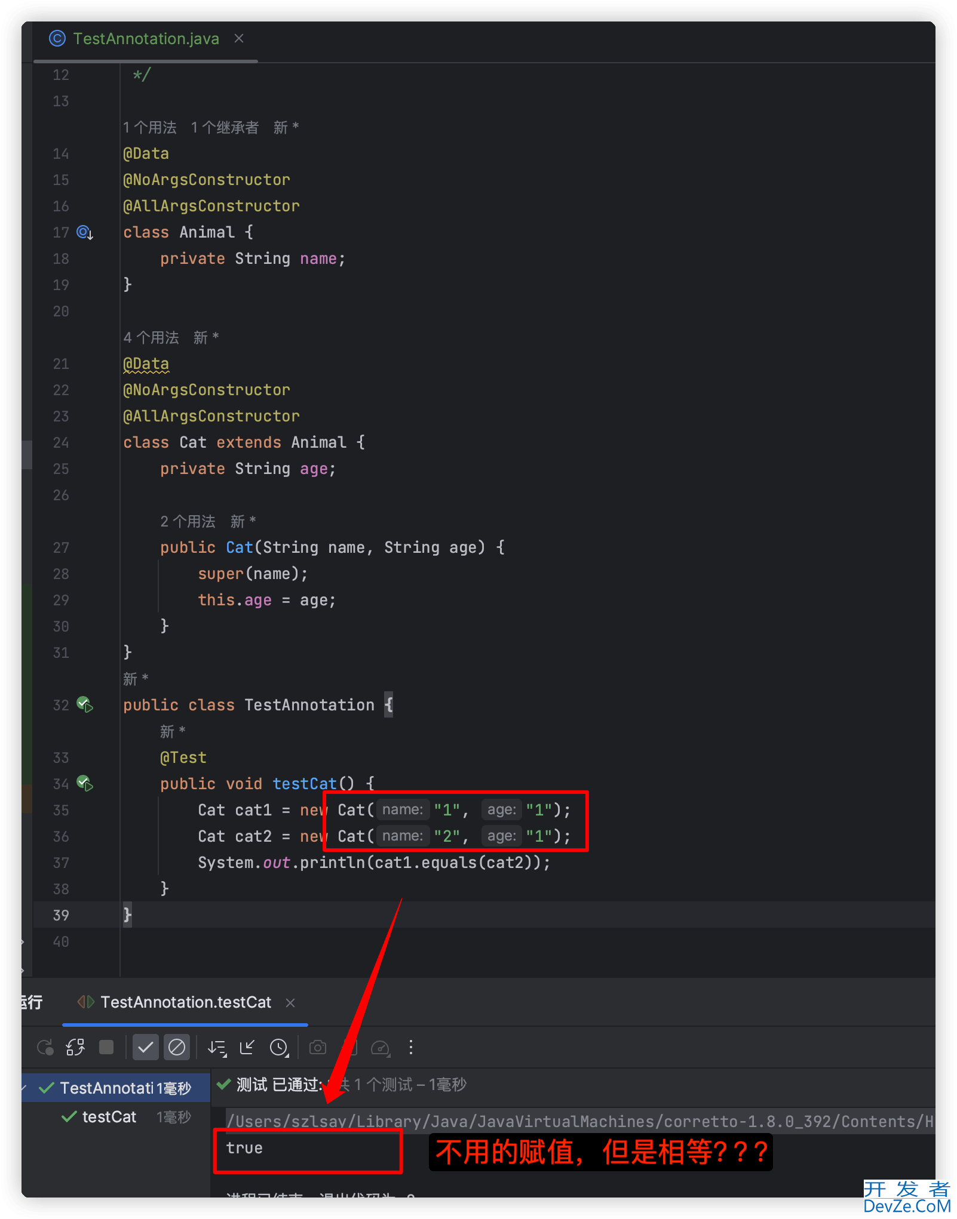Close the TestAnnotation.java tab
957x1219 pixels.
[239, 39]
